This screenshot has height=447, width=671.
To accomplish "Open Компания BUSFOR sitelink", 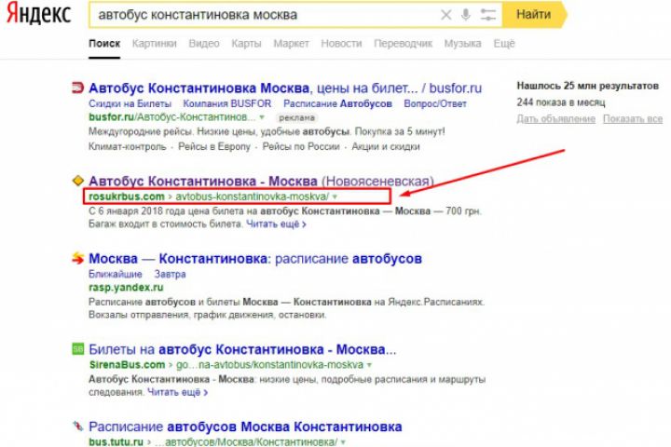I will click(227, 104).
